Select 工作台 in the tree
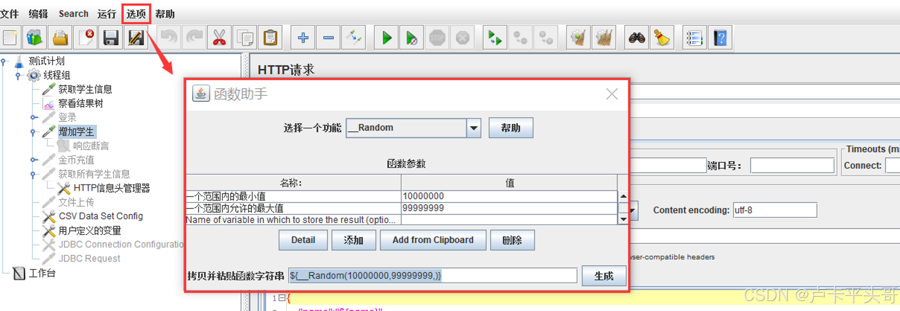 coord(42,273)
